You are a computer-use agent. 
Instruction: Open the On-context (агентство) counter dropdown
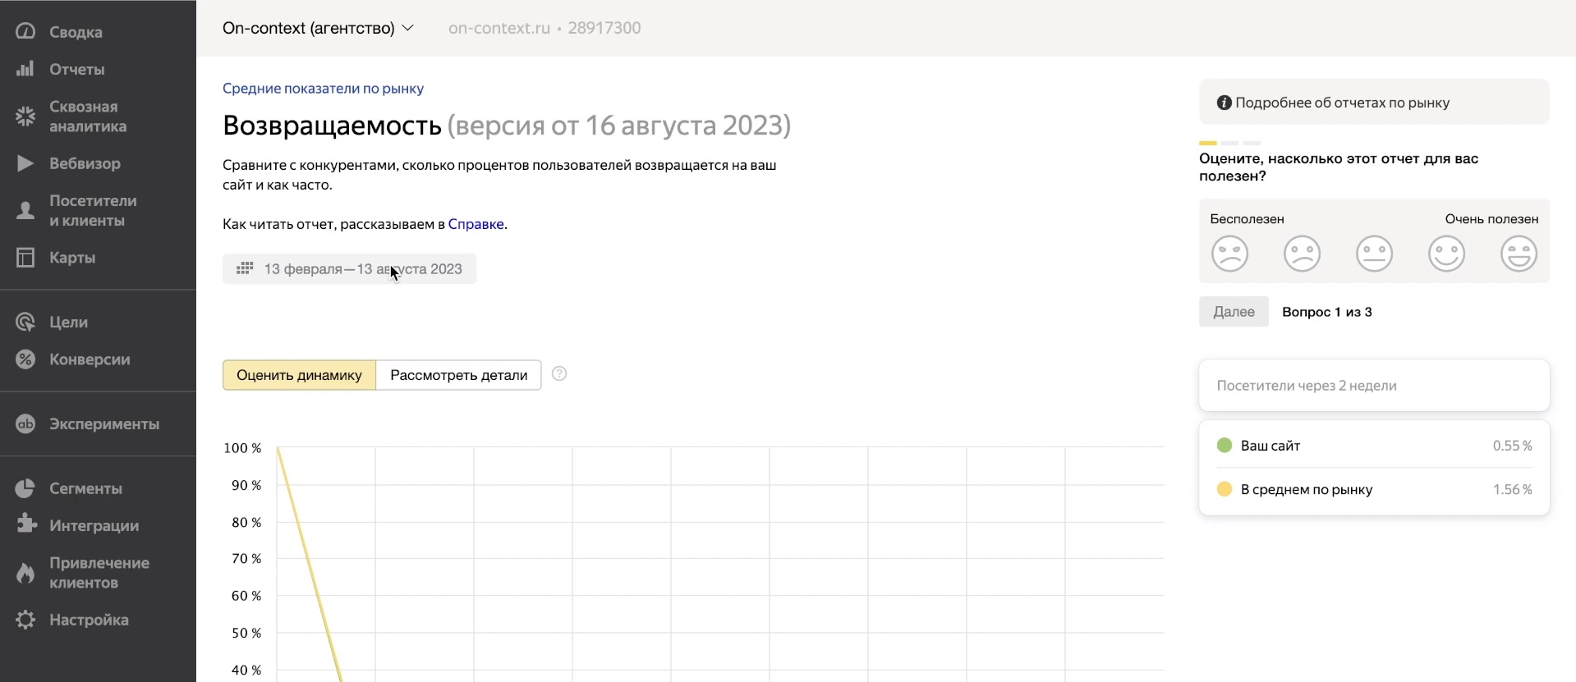(x=318, y=28)
